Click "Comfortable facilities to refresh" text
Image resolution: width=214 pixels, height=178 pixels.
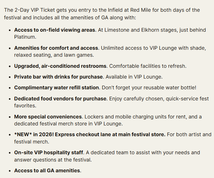(148, 66)
